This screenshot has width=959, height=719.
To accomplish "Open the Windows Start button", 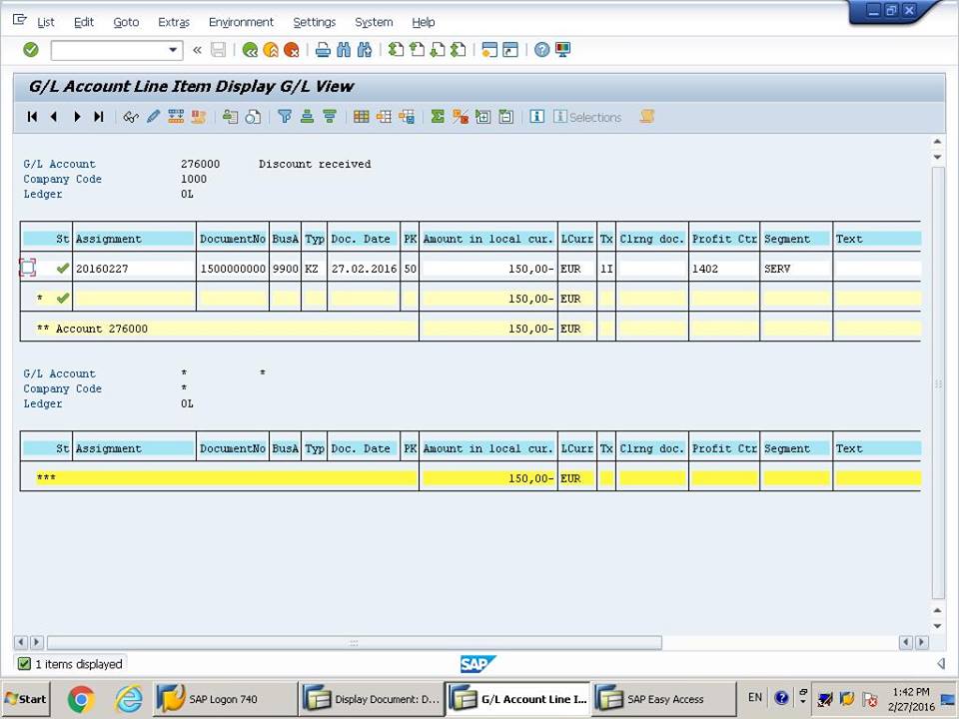I will click(x=26, y=699).
